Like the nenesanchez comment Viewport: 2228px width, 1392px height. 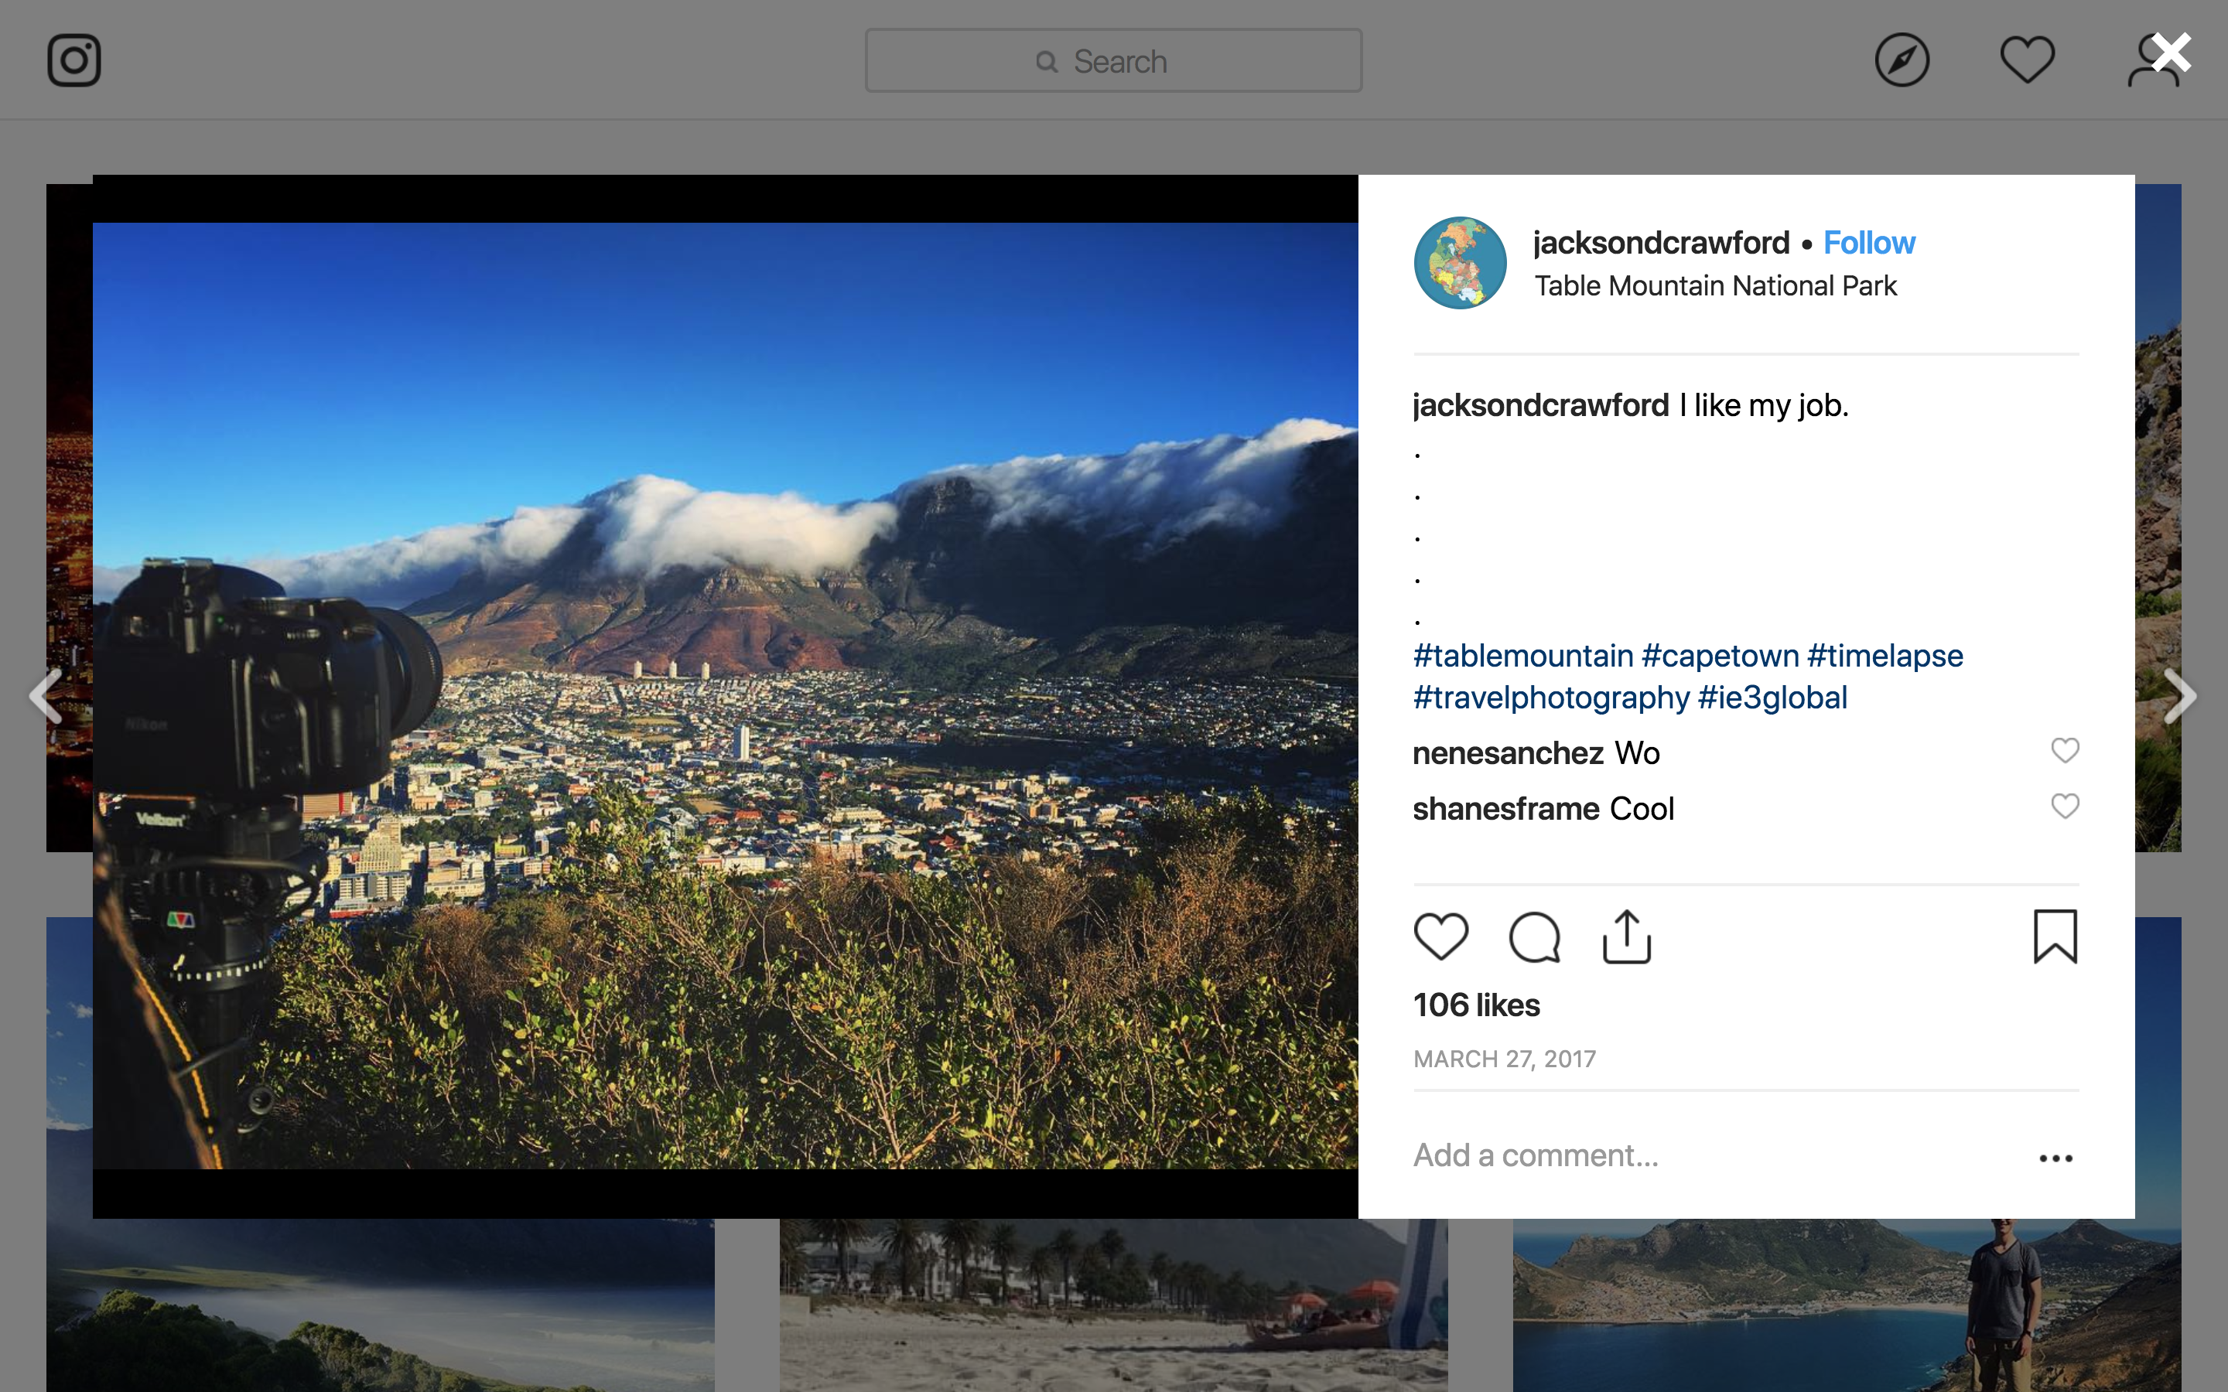coord(2065,750)
